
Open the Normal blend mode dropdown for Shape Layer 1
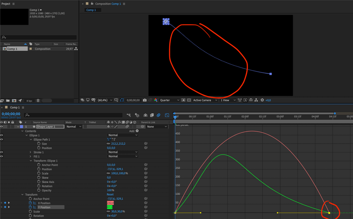[73, 126]
